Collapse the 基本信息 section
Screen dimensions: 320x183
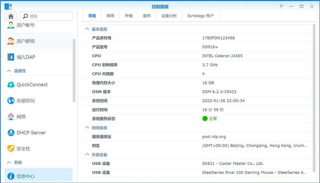tap(87, 29)
